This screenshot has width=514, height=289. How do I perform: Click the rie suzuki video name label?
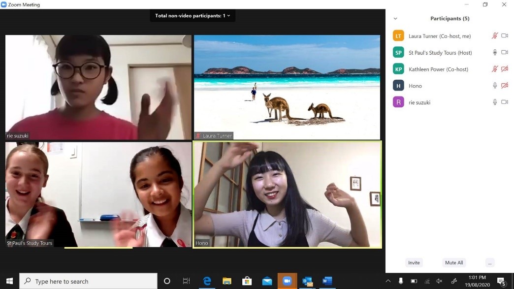tap(18, 136)
